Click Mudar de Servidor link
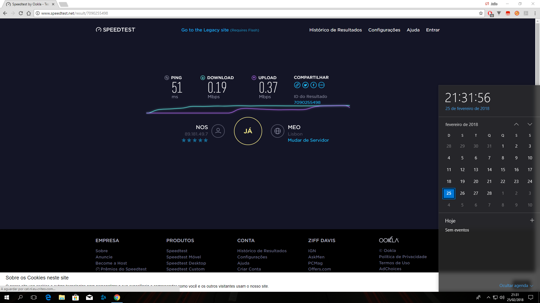The image size is (540, 303). pyautogui.click(x=308, y=140)
